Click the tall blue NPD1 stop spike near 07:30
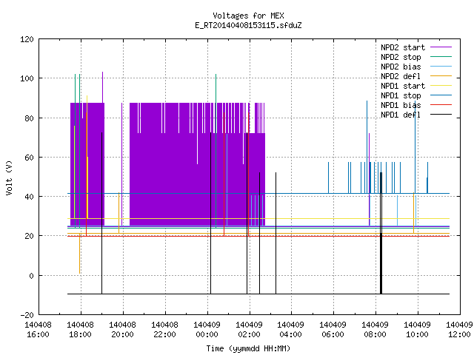The width and height of the screenshot is (474, 355). click(x=367, y=146)
